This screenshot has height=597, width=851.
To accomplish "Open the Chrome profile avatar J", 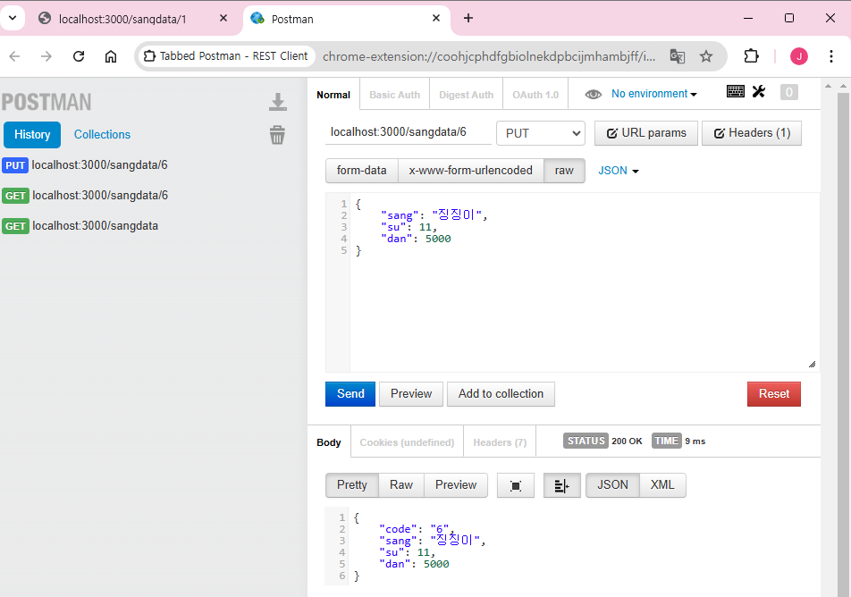I will (799, 56).
